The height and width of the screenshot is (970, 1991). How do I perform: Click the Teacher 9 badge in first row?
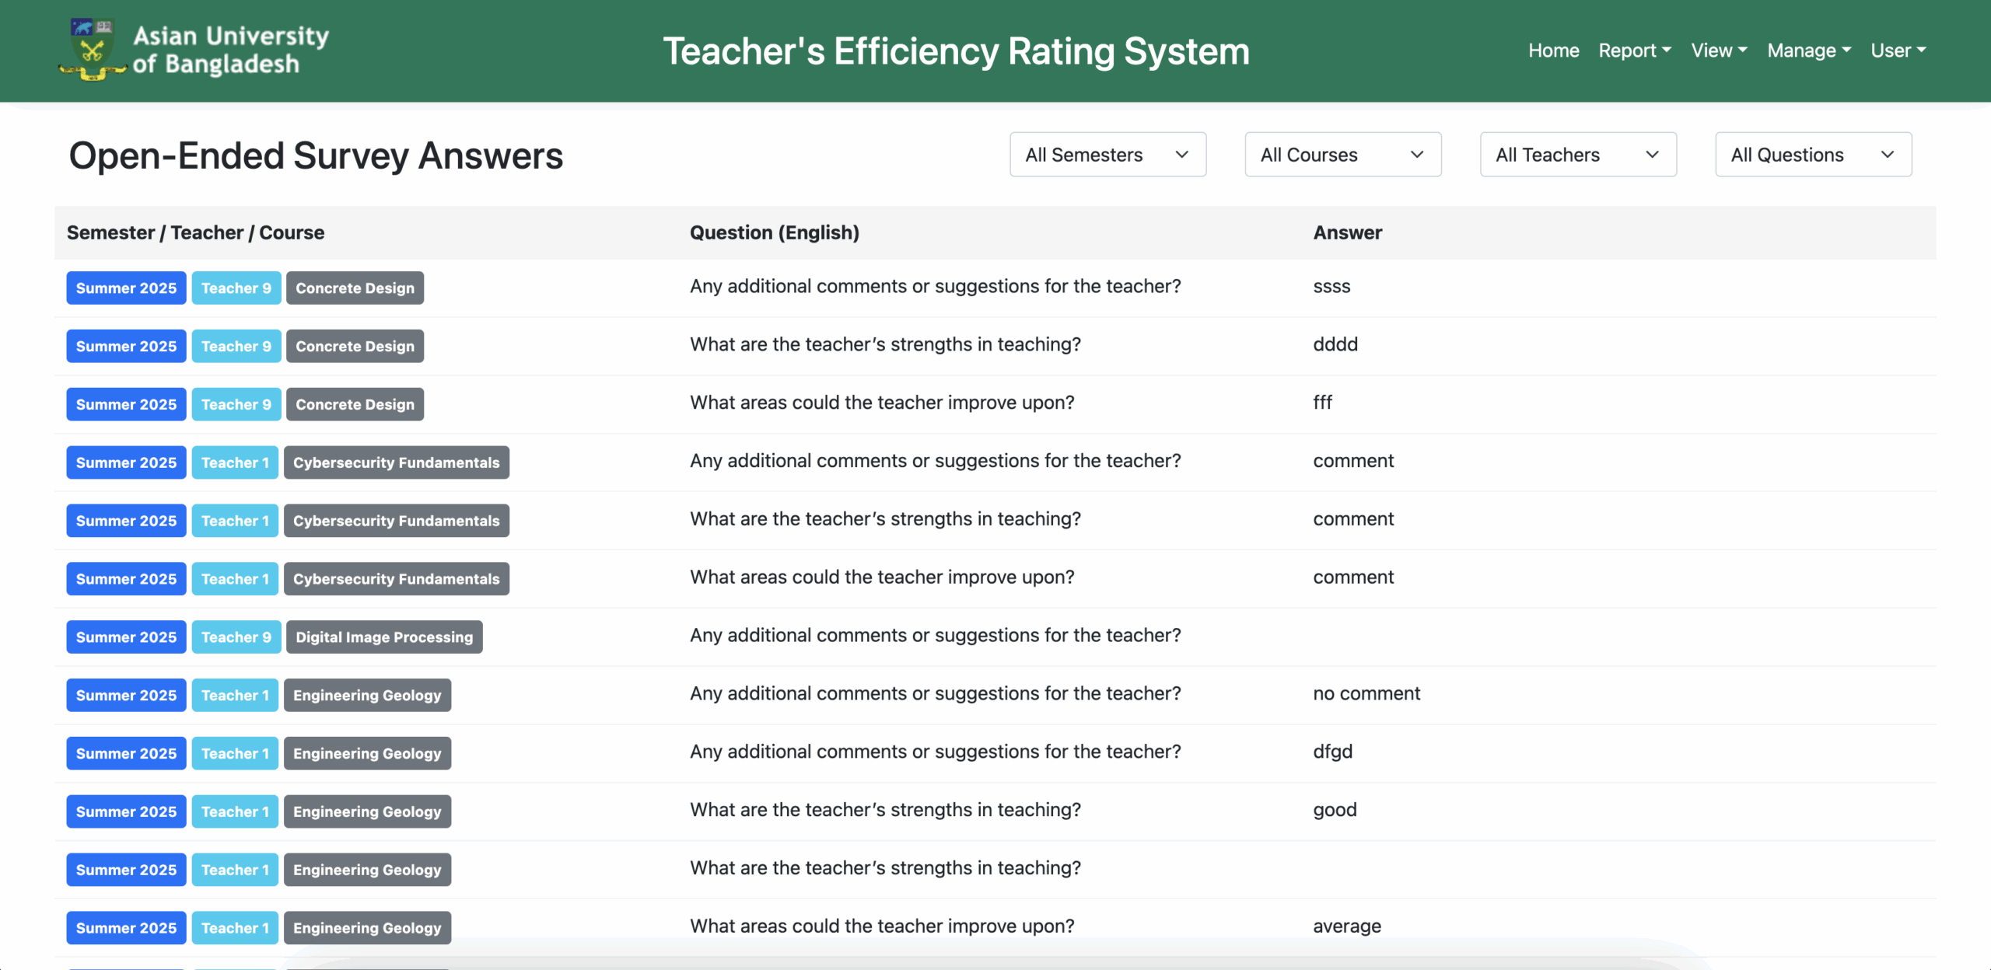click(x=236, y=288)
